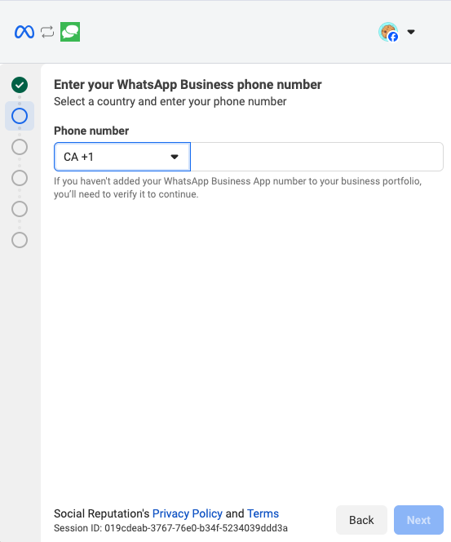Click the Back button
The height and width of the screenshot is (542, 451).
click(x=361, y=520)
